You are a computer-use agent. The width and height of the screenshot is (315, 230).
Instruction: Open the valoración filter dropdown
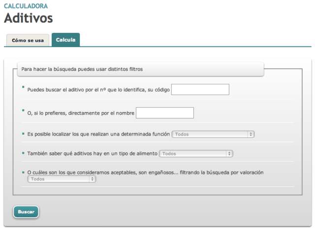(62, 179)
